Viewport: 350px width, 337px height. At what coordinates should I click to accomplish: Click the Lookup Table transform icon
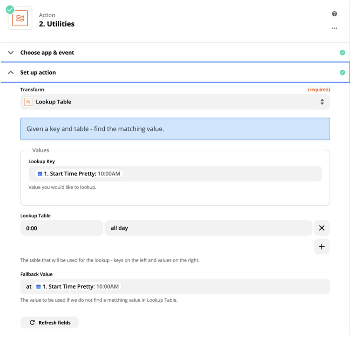(28, 102)
